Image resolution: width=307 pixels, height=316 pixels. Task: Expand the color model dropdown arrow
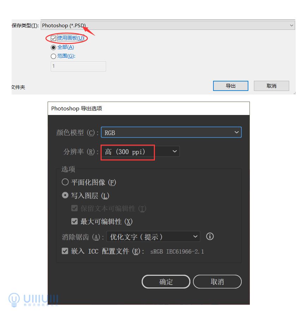pos(236,132)
